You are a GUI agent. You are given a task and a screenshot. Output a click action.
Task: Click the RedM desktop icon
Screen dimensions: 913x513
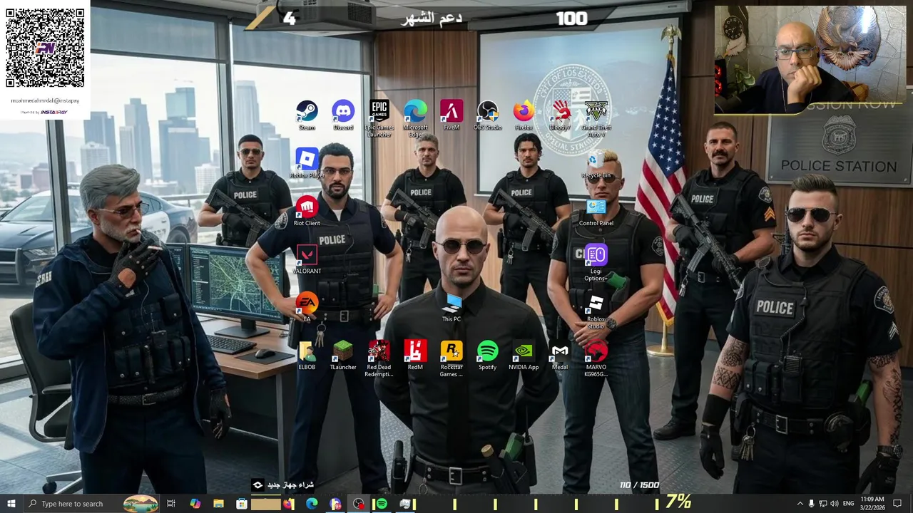[x=415, y=355]
